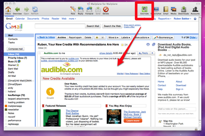
Task: Open the Sent Mail folder
Action: coord(13,69)
